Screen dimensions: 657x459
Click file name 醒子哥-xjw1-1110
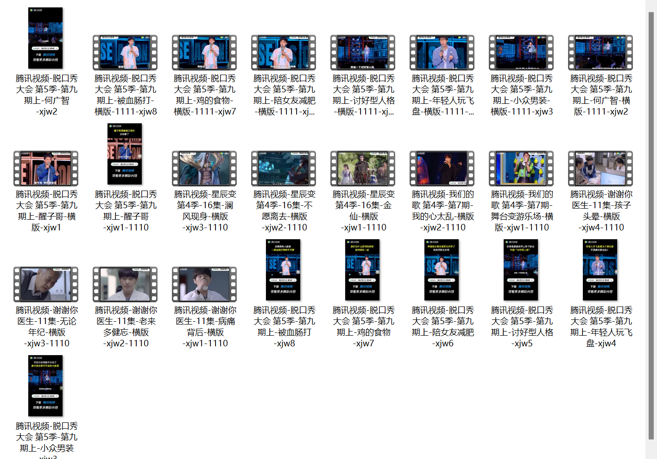tap(126, 211)
